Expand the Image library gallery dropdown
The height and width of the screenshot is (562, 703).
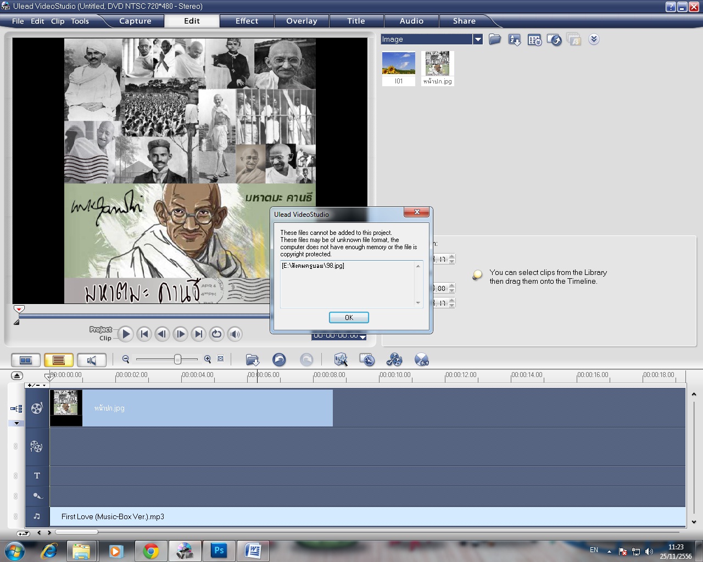[478, 40]
